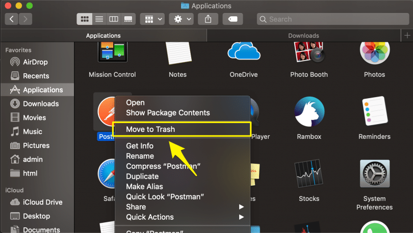Choose Make Alias from the context menu
Screen dimensions: 413x233
pyautogui.click(x=182, y=187)
